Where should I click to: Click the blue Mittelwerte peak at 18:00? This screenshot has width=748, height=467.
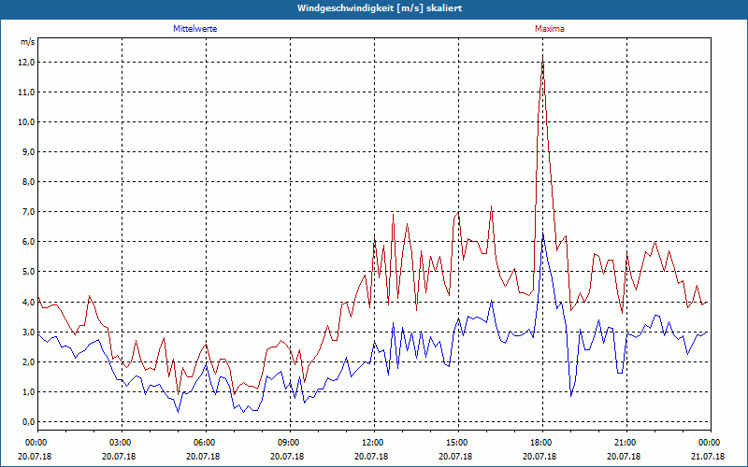543,234
